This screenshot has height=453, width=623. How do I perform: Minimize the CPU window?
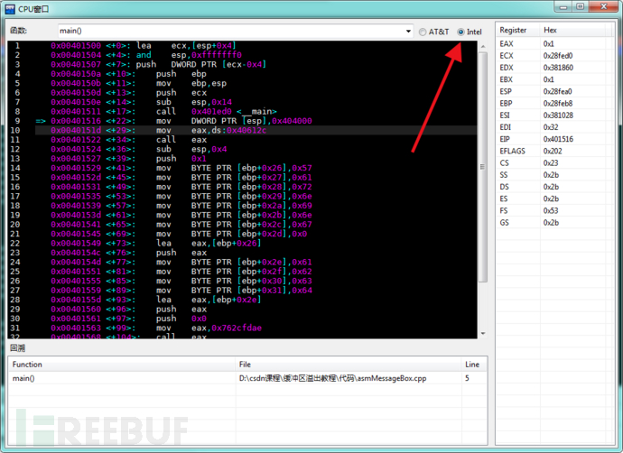(563, 6)
